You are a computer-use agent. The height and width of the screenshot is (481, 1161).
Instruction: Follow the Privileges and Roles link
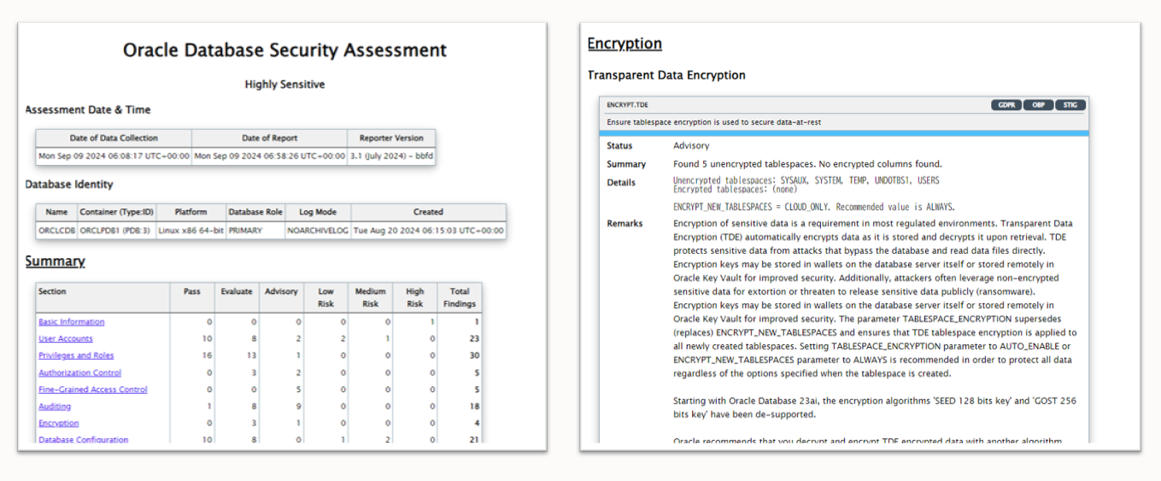(x=76, y=355)
